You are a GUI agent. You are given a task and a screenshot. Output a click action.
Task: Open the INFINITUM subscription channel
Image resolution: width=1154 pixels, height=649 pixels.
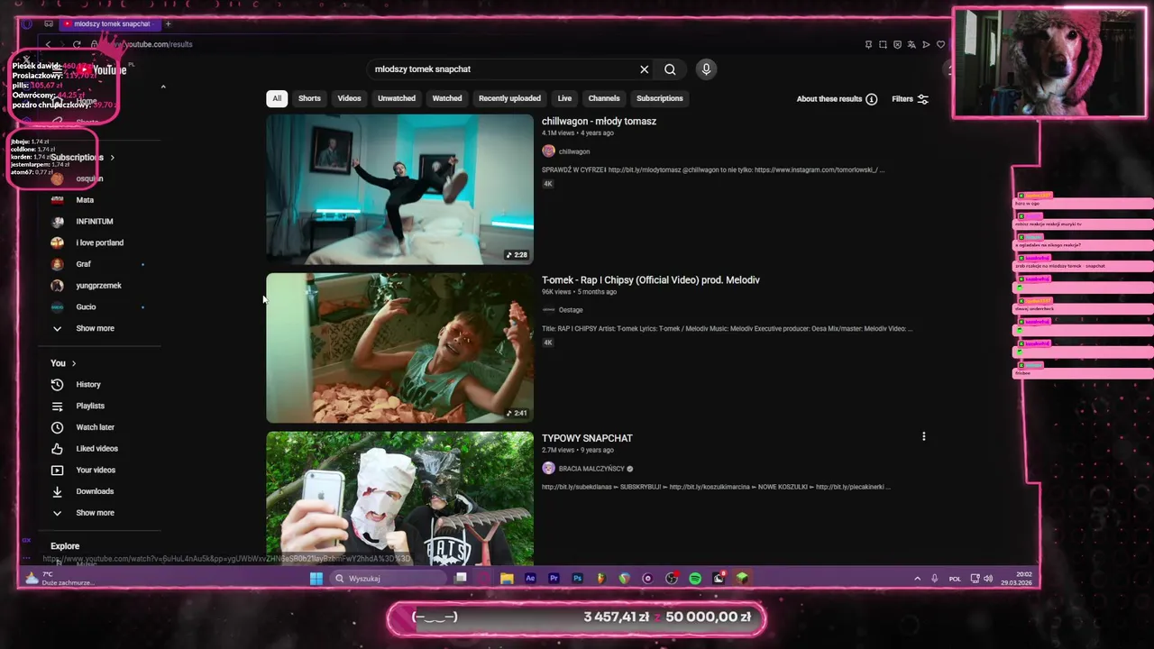pos(95,222)
